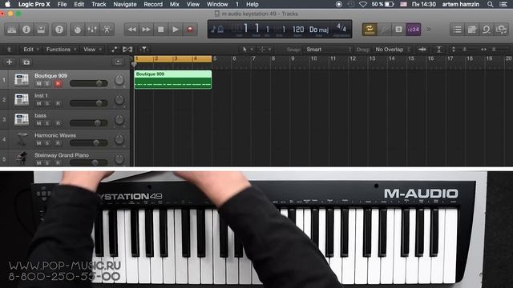Open the media Browsers

tap(501, 30)
